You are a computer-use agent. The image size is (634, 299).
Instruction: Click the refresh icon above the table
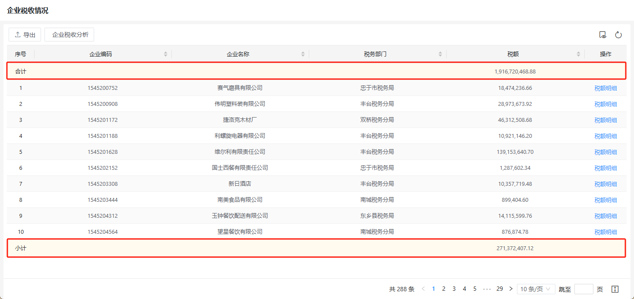[618, 35]
